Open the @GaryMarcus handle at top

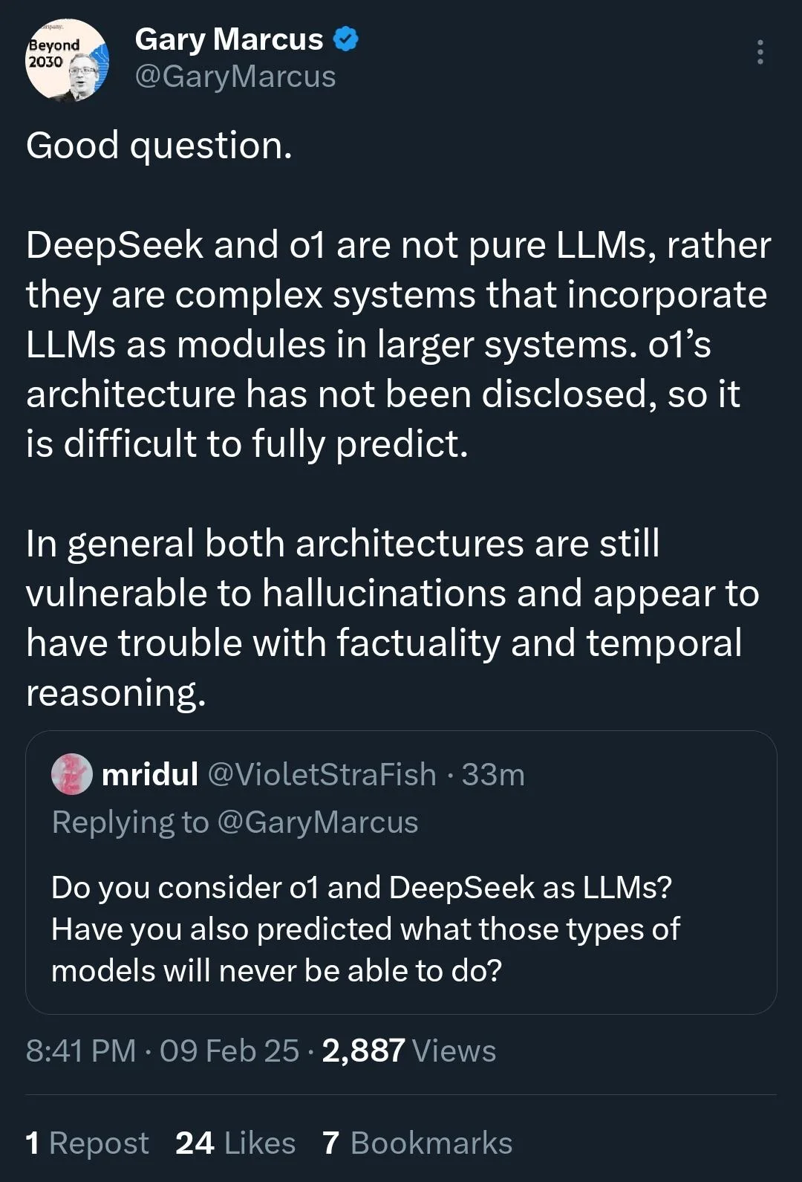point(235,77)
